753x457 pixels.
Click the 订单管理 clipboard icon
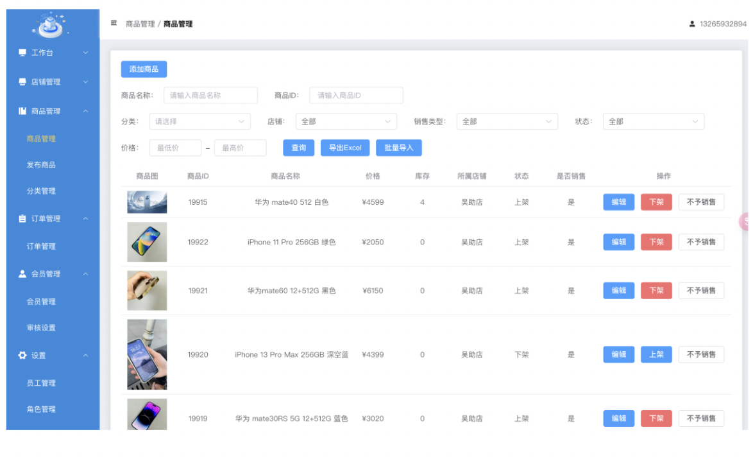(x=22, y=219)
